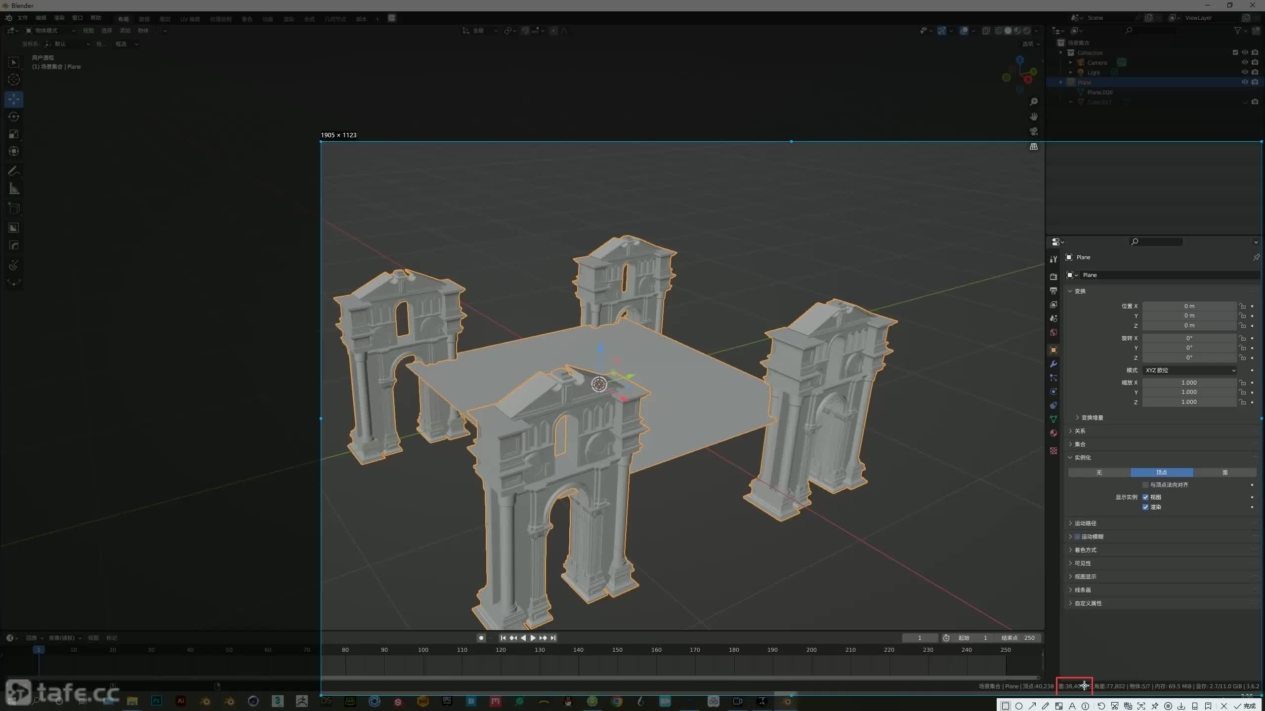Click the Done button in screenshot toolbar
This screenshot has height=711, width=1265.
click(x=1245, y=706)
